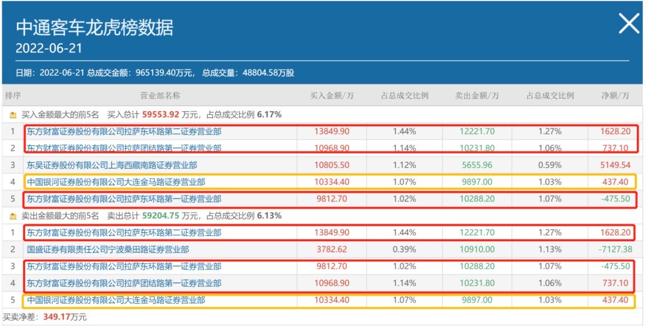
Task: Click the 买入金额/万 column header
Action: [332, 95]
